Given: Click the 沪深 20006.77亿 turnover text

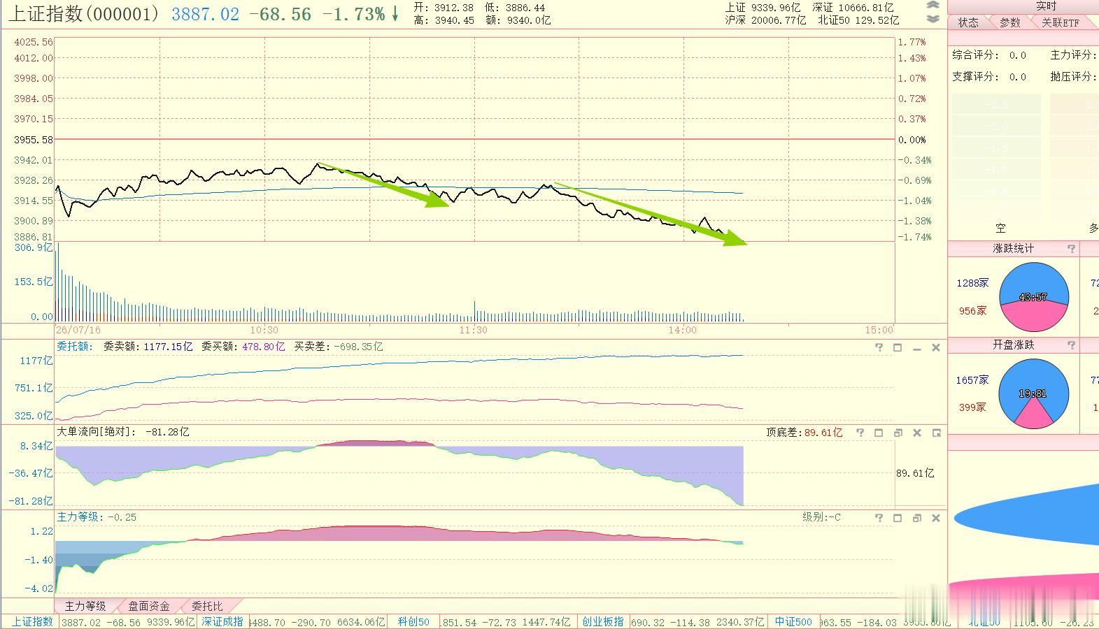Looking at the screenshot, I should coord(765,20).
